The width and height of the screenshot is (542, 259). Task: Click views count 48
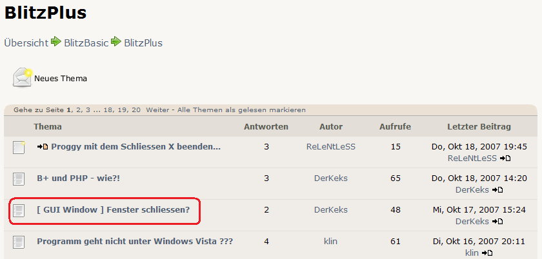pos(396,209)
